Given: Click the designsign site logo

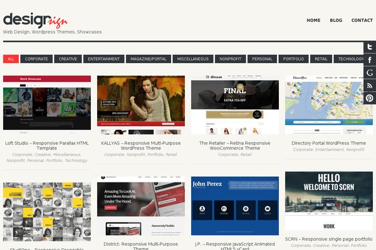Looking at the screenshot, I should tap(35, 21).
